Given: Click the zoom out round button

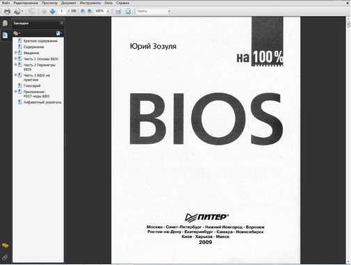Looking at the screenshot, I should 83,11.
